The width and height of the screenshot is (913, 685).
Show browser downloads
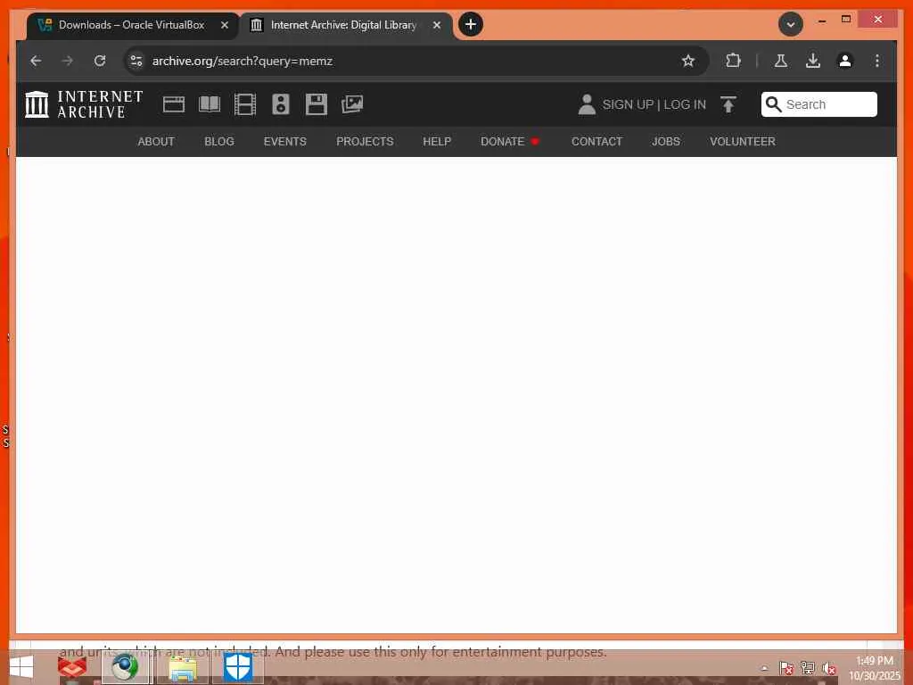point(813,61)
